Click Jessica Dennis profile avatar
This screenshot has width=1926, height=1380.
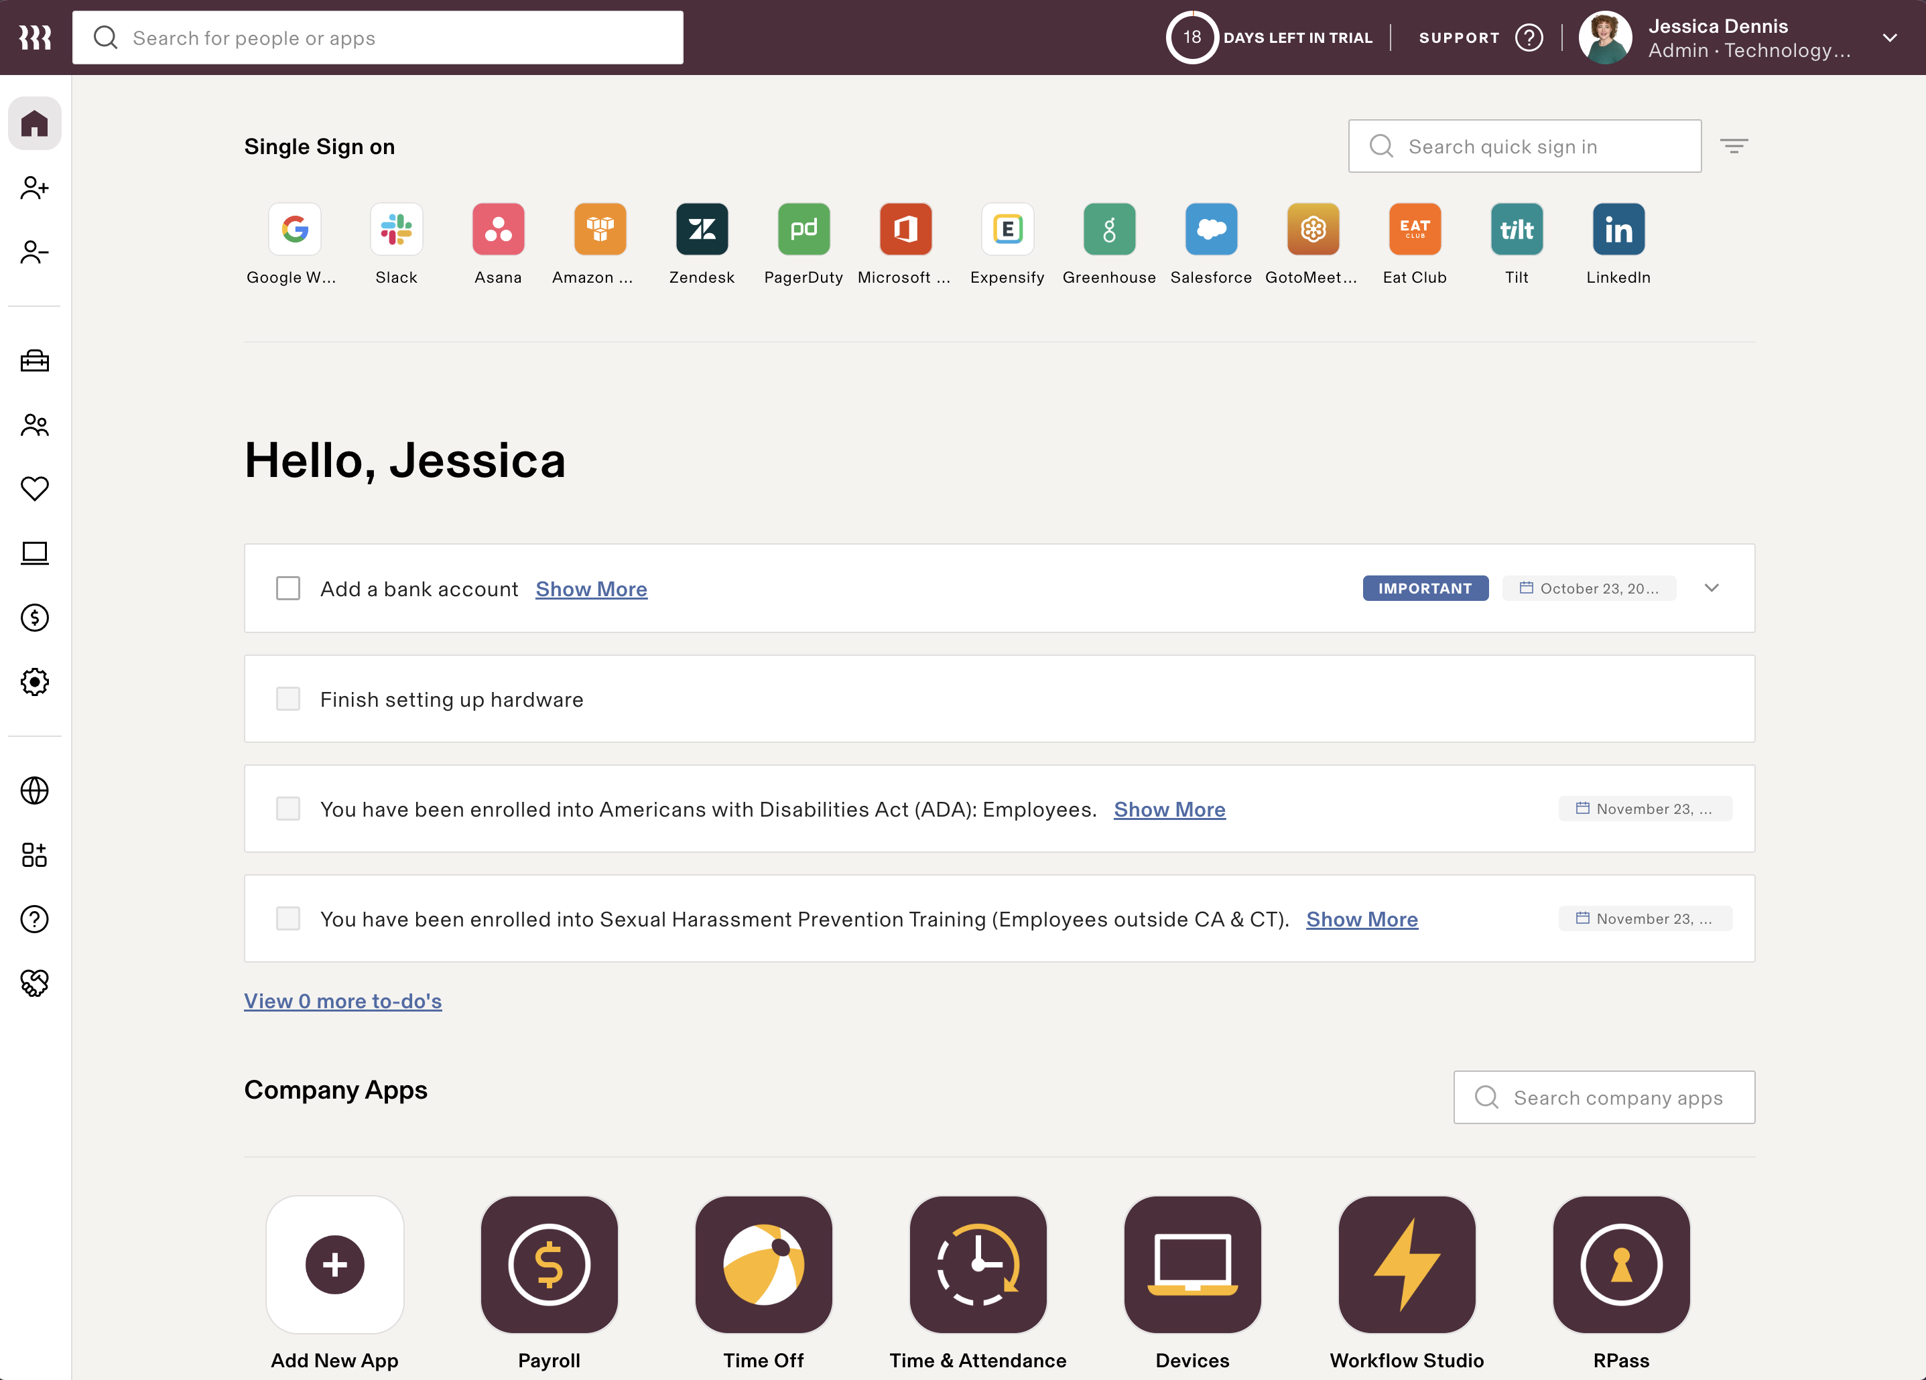[1605, 38]
